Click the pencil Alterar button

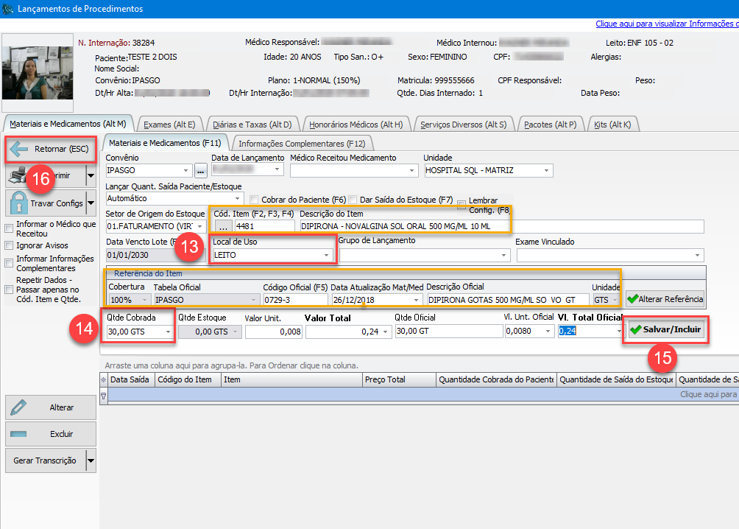coord(51,407)
